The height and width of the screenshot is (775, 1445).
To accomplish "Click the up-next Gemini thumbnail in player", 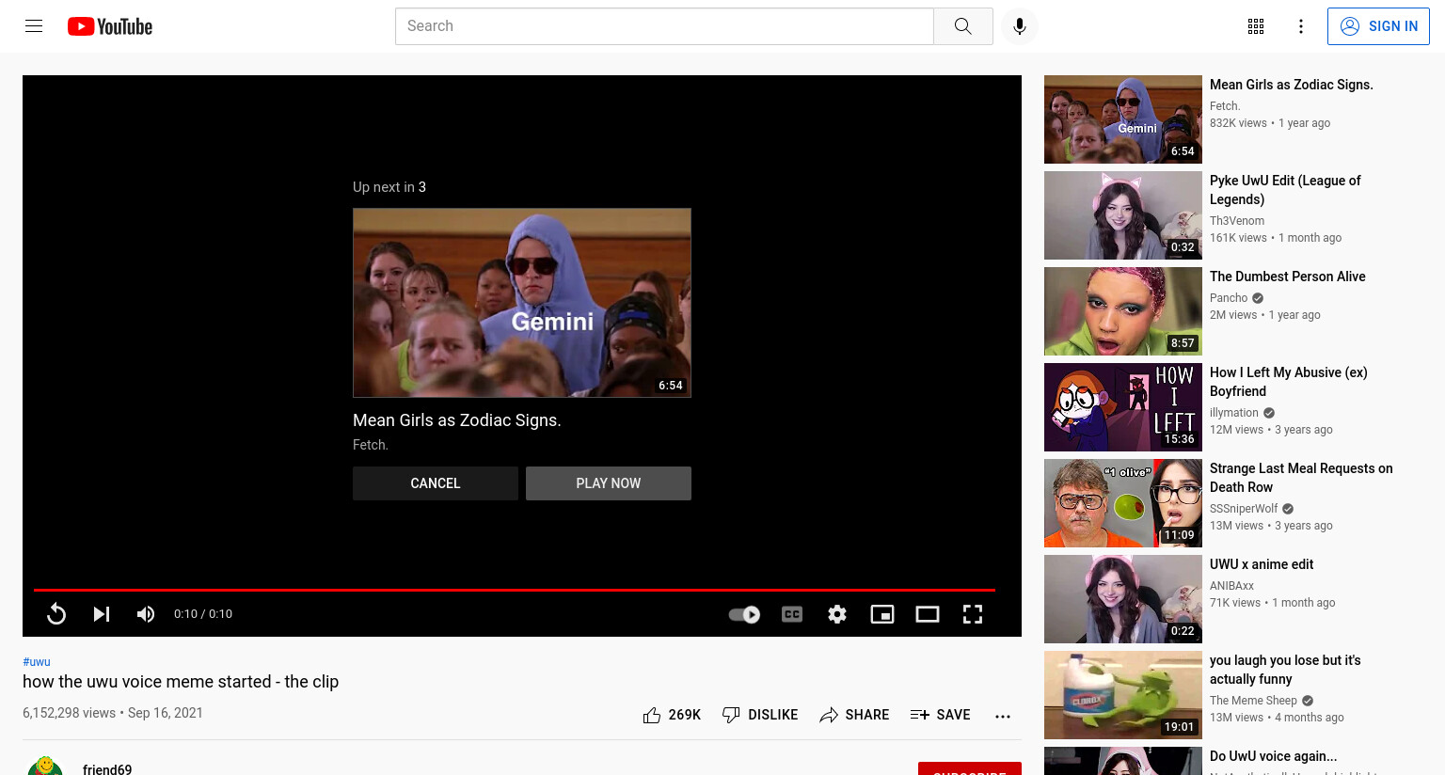I will pyautogui.click(x=522, y=303).
